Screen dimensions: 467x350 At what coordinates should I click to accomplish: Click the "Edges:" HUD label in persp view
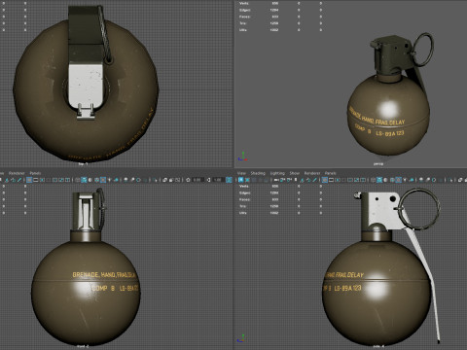click(x=245, y=10)
